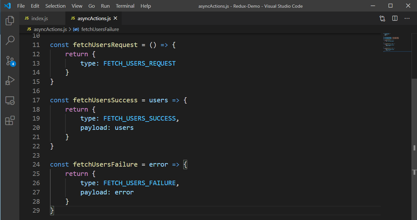This screenshot has height=220, width=417.
Task: Click asyncActions.js in the breadcrumb
Action: [x=50, y=29]
